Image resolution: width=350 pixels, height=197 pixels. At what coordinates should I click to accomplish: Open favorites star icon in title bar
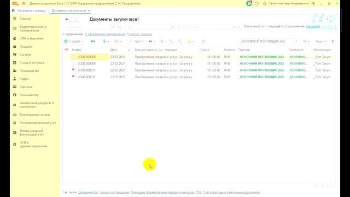[x=265, y=4]
